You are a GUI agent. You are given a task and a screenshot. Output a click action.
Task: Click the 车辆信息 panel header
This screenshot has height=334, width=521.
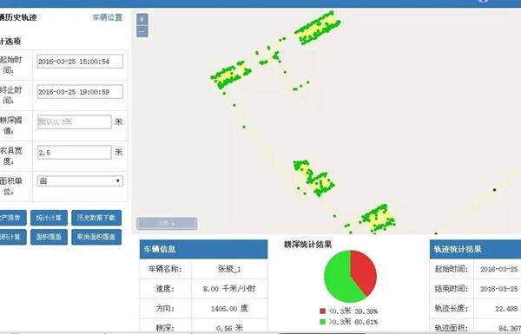[x=203, y=249]
